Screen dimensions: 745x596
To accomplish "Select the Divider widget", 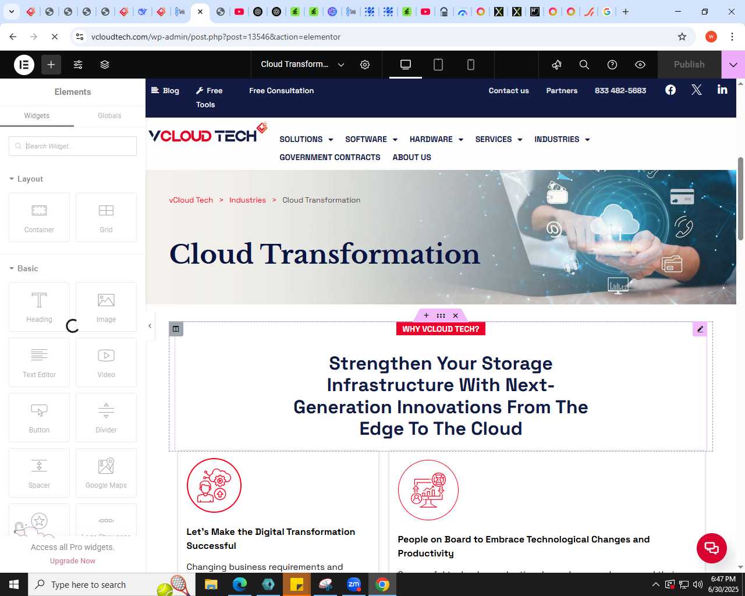I will pyautogui.click(x=106, y=417).
